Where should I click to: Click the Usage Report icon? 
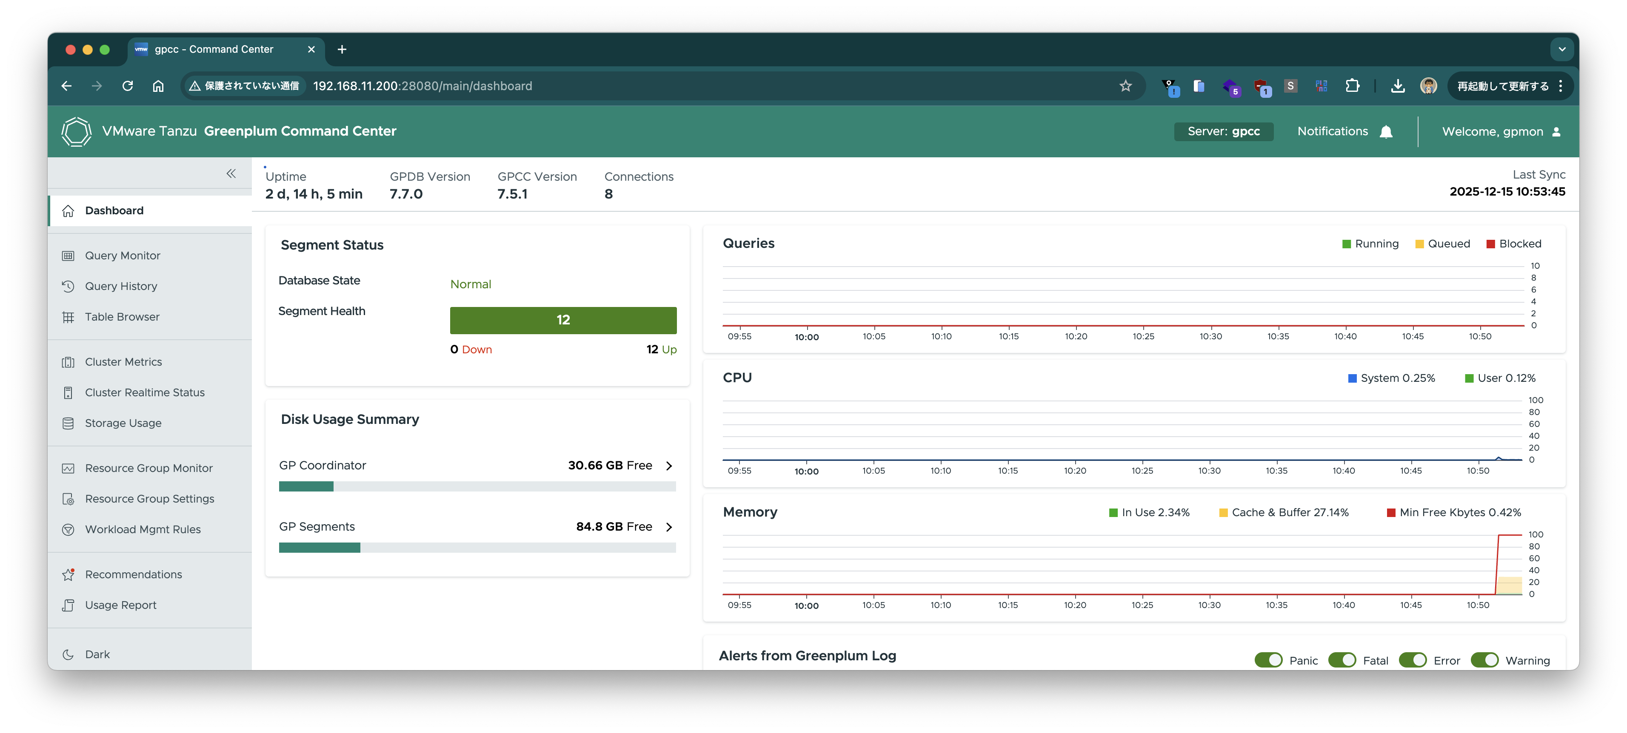(68, 605)
